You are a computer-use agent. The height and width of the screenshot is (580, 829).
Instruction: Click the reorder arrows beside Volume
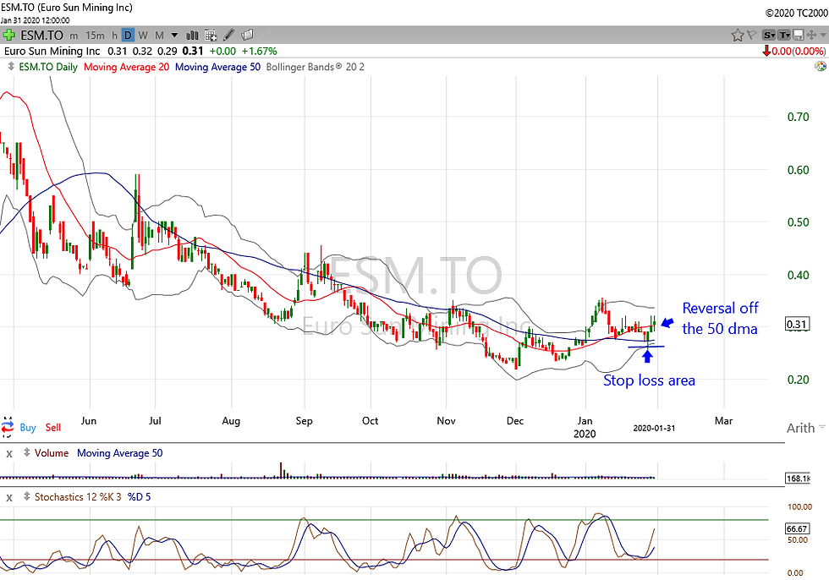coord(26,452)
